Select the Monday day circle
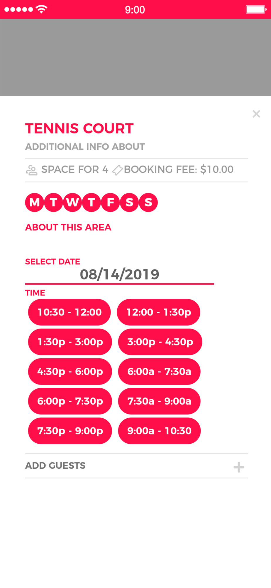 35,202
